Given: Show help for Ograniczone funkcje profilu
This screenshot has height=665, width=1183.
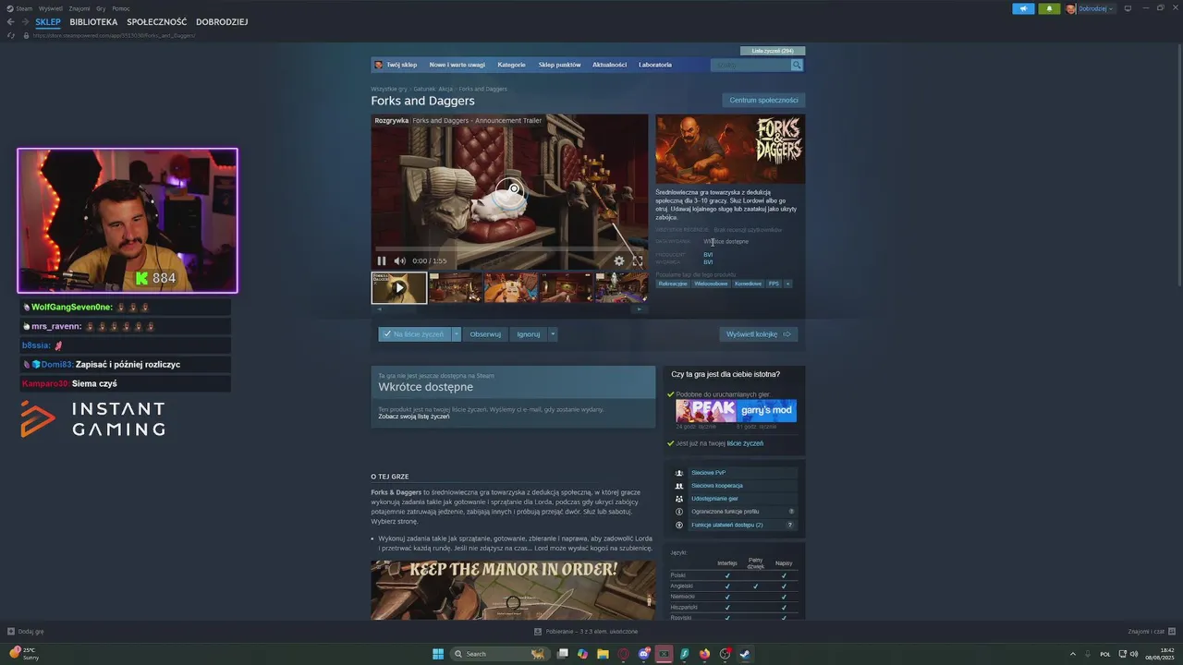Looking at the screenshot, I should pos(791,512).
